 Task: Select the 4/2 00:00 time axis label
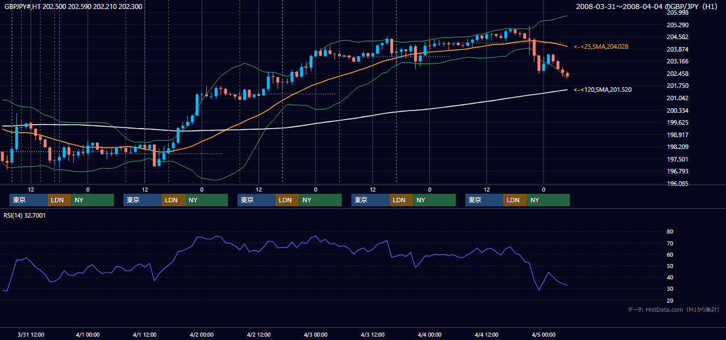click(x=202, y=334)
